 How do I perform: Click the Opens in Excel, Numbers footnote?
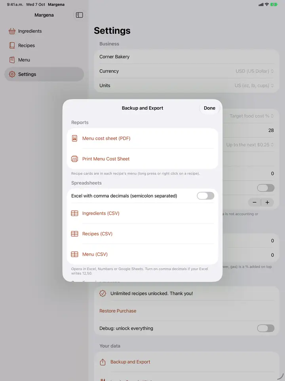(x=140, y=271)
